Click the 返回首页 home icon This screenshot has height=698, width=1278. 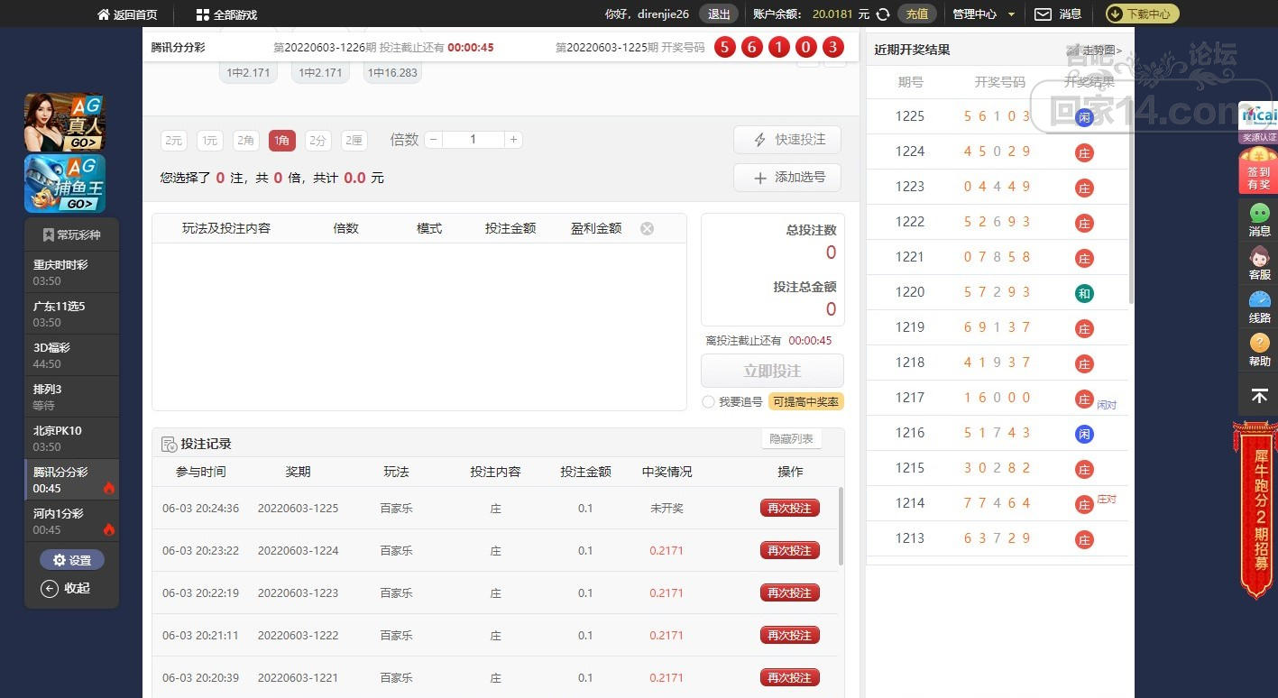104,15
